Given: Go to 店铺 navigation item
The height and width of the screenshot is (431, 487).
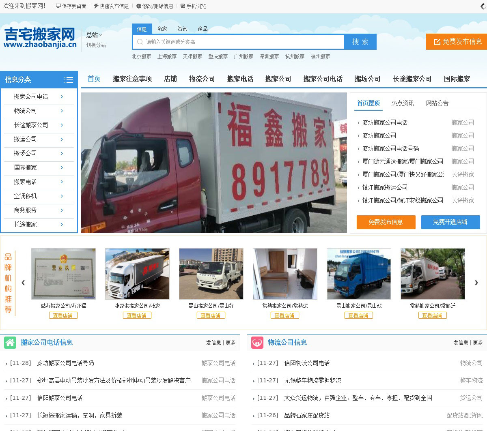Looking at the screenshot, I should click(170, 79).
